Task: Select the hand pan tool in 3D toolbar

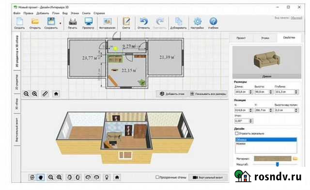Action: coord(41,177)
